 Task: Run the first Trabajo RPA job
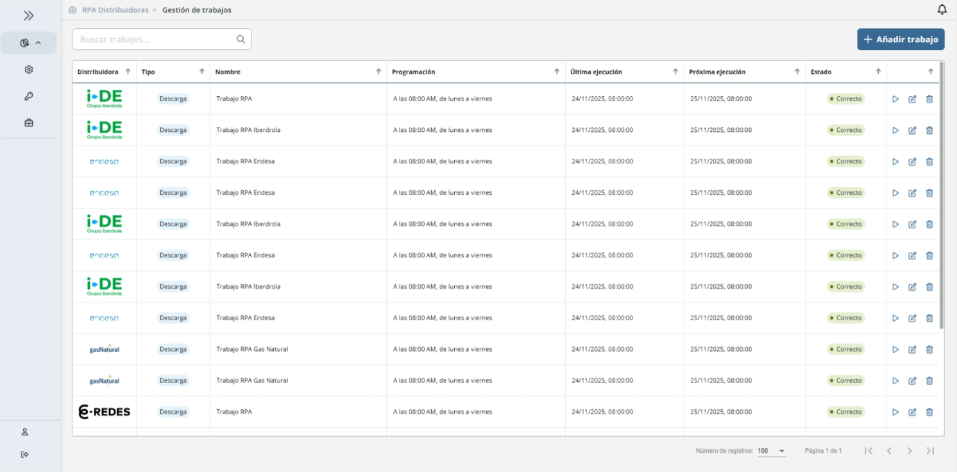(x=895, y=99)
